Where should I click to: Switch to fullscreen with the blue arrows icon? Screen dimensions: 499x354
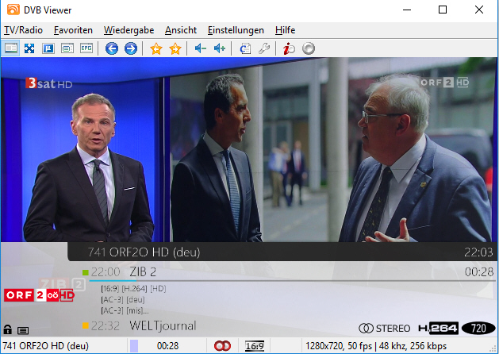pos(29,48)
